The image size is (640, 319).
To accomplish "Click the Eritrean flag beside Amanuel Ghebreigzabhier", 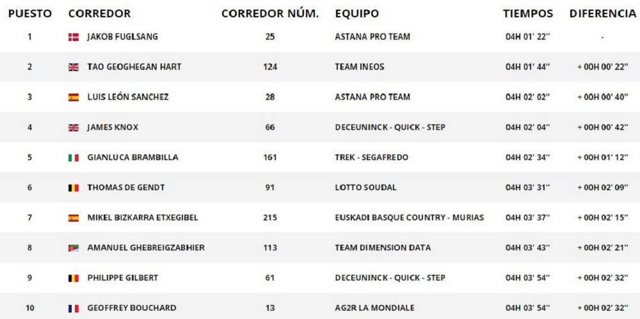I will 73,248.
